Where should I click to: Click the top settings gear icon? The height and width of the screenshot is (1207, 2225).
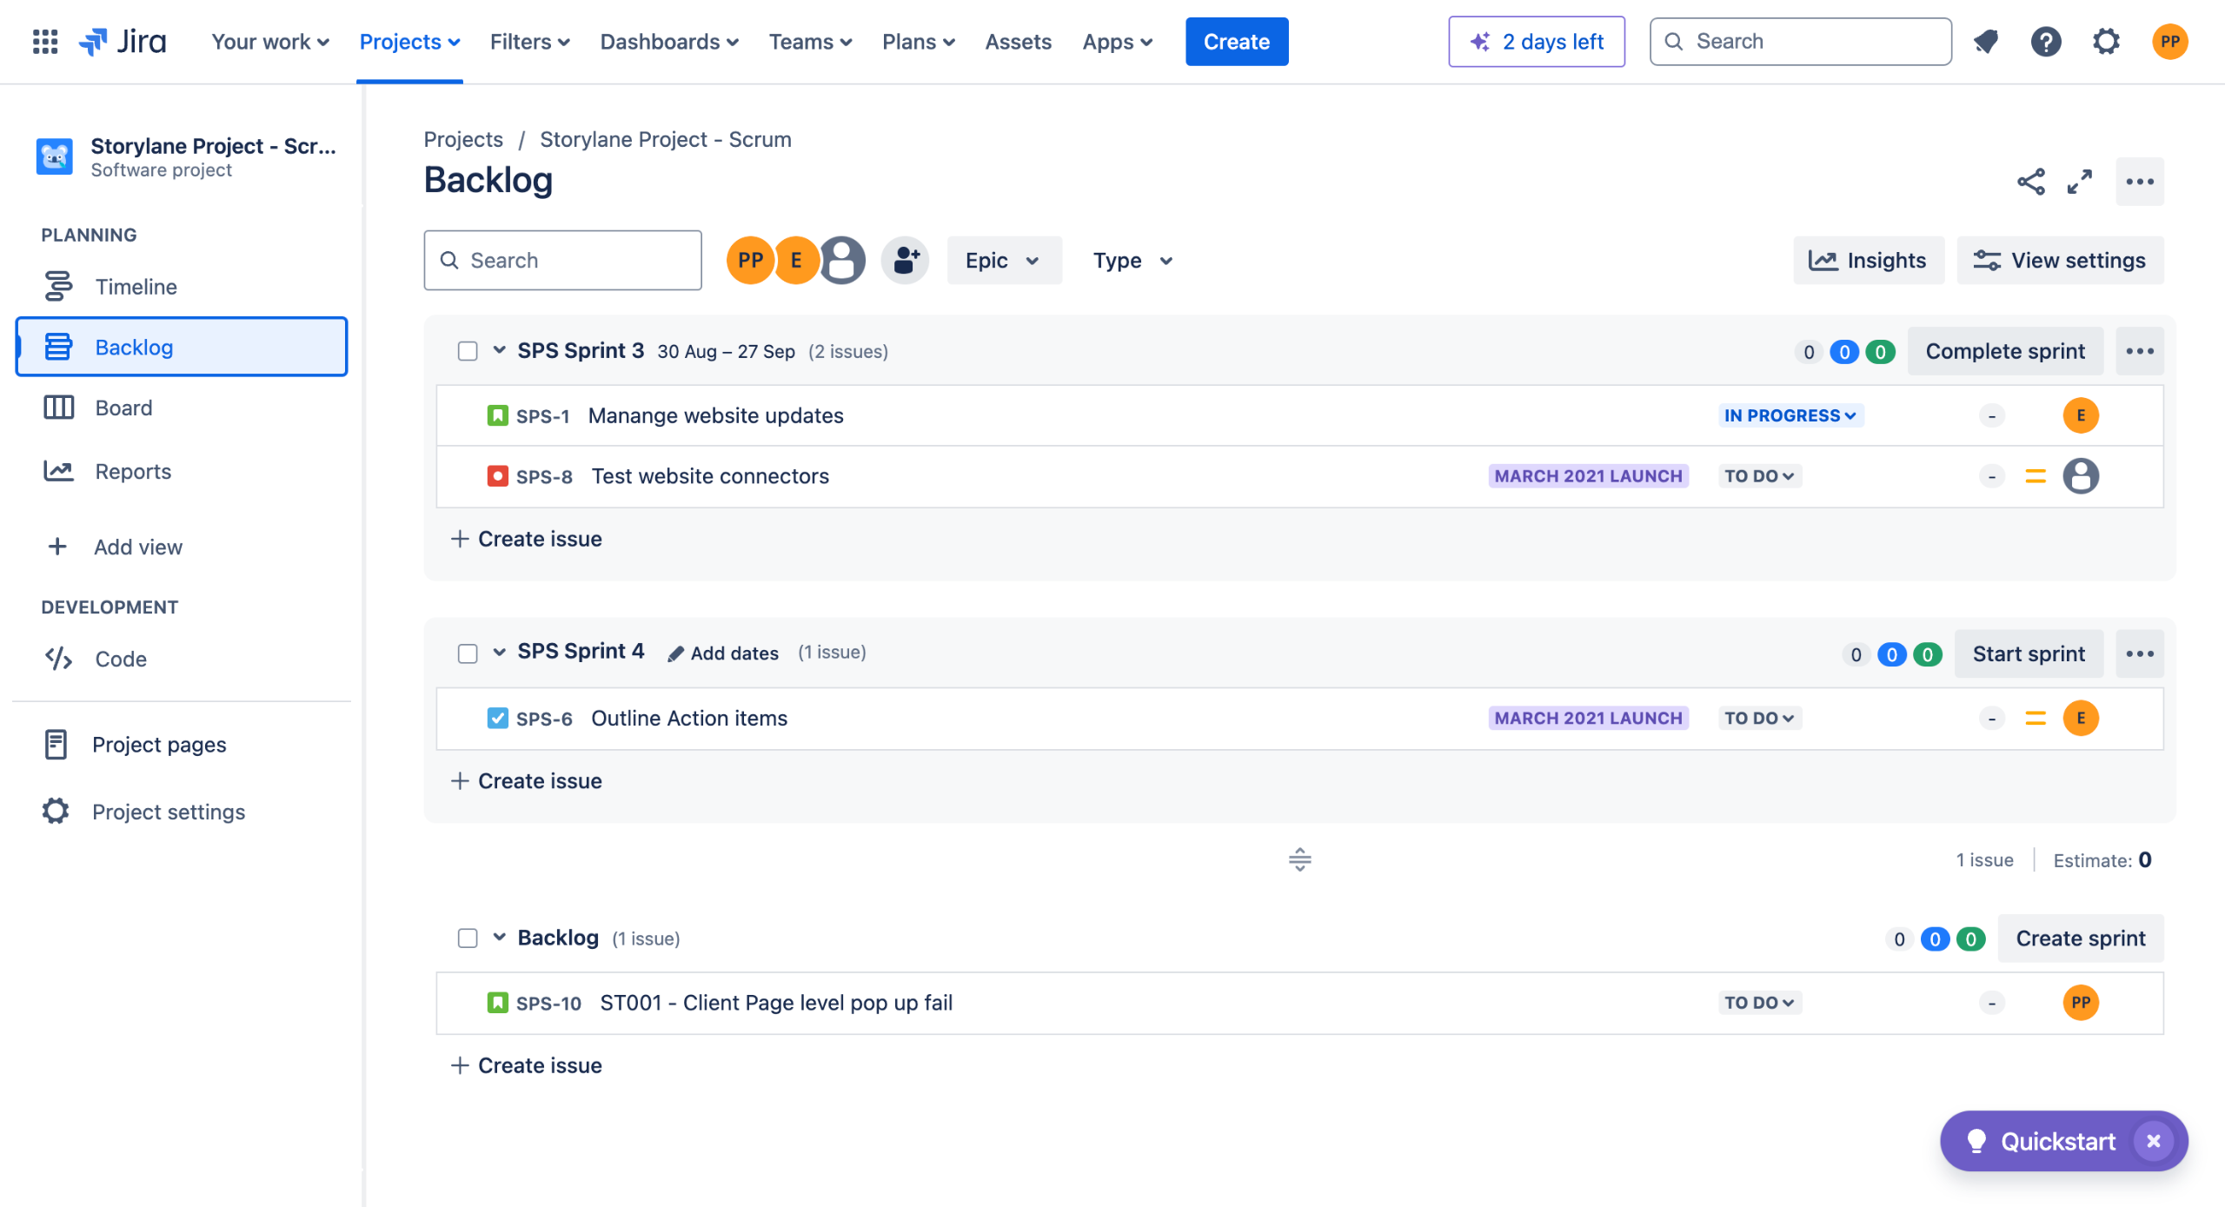pyautogui.click(x=2105, y=41)
